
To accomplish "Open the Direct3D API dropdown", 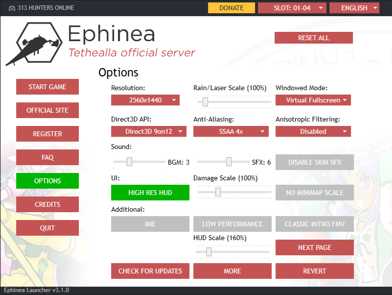I will pos(149,131).
